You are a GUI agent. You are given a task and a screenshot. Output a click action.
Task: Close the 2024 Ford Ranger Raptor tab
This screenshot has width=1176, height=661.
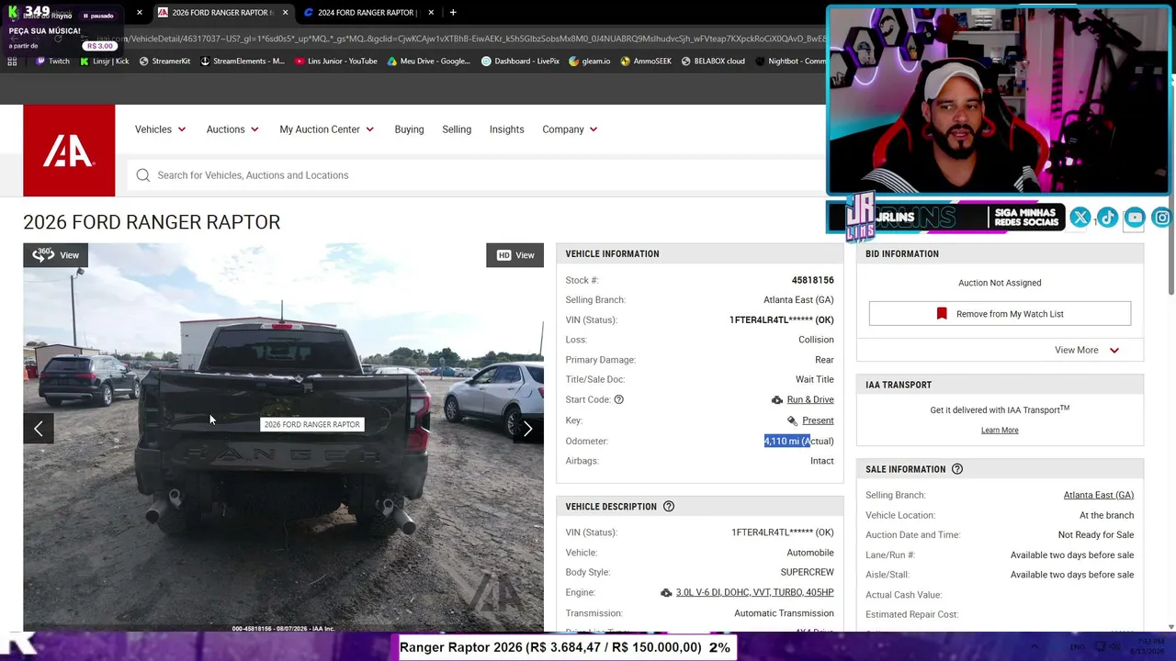(431, 13)
